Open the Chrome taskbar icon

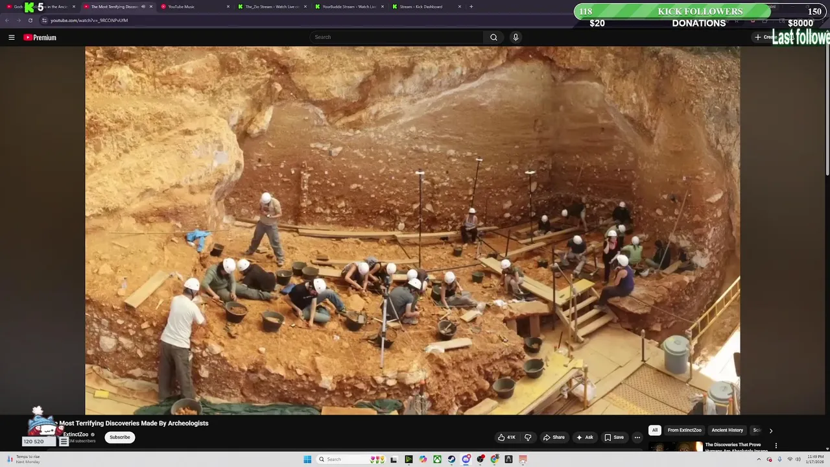[495, 459]
